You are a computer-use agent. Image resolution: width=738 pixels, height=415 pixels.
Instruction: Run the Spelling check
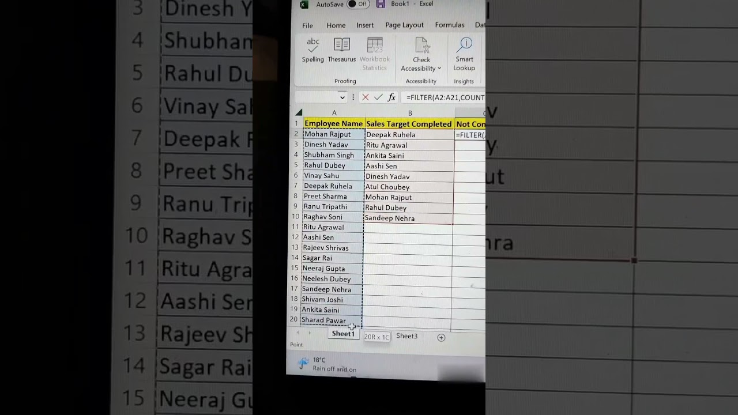coord(313,50)
